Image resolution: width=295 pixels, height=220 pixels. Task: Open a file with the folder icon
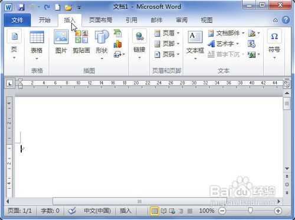tap(68, 8)
